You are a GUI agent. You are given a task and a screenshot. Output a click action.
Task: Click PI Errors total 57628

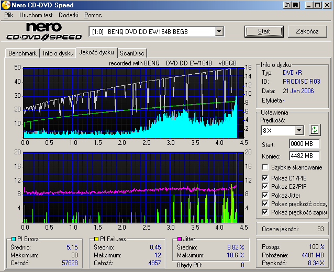[x=70, y=263]
